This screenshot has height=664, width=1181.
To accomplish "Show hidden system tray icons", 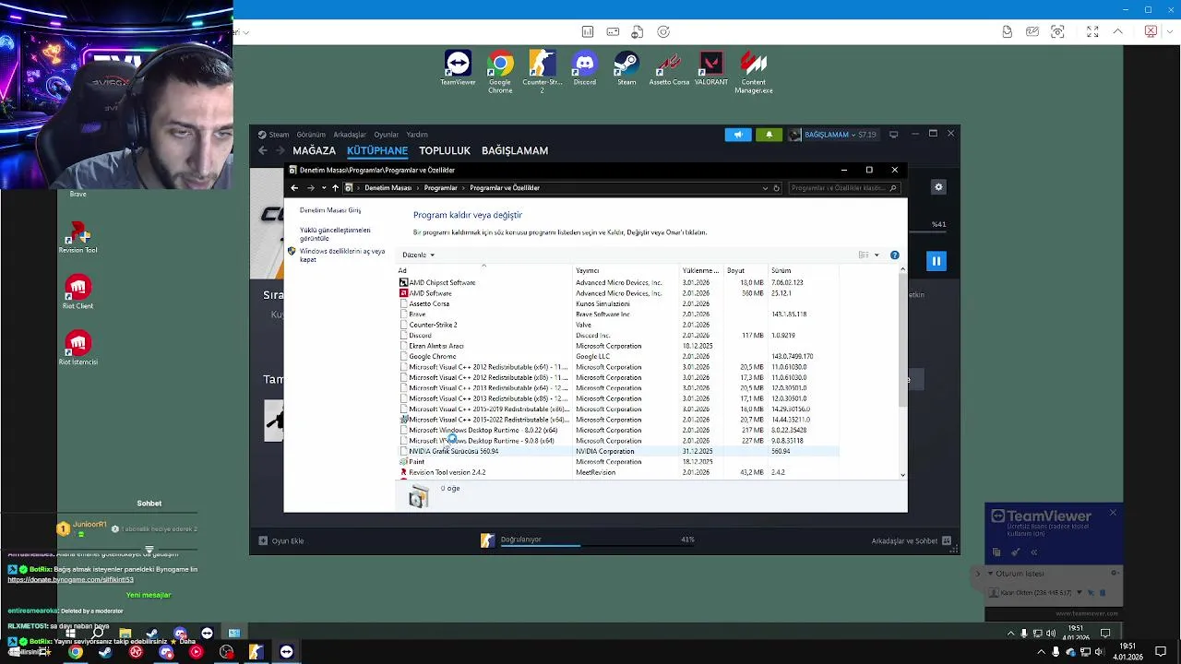I will (x=1043, y=652).
